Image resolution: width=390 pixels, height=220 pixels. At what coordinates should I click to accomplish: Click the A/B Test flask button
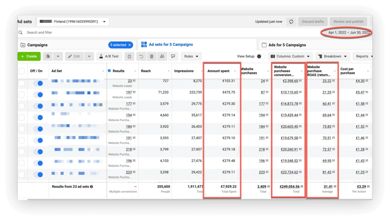(x=109, y=56)
